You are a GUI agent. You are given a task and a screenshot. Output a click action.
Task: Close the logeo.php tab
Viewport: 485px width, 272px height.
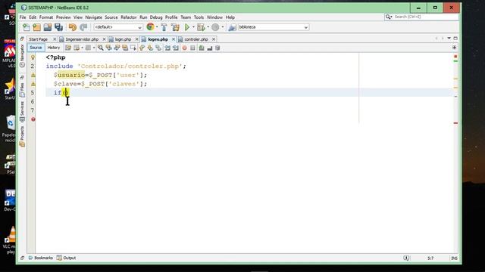(174, 39)
